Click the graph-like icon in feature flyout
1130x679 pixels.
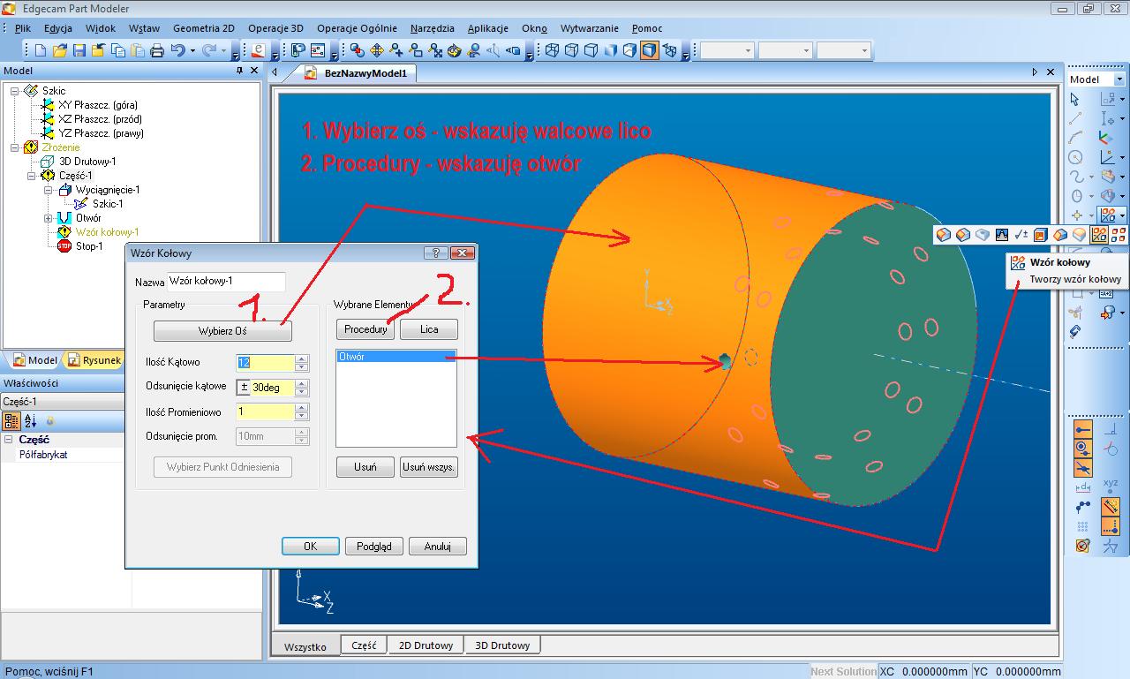pos(1002,235)
